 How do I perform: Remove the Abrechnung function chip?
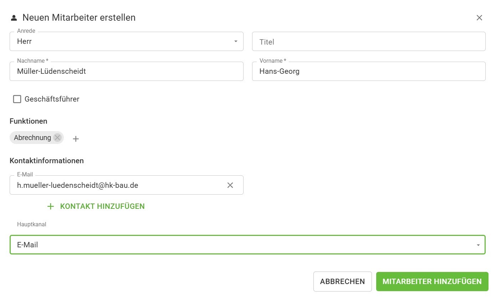click(x=57, y=138)
